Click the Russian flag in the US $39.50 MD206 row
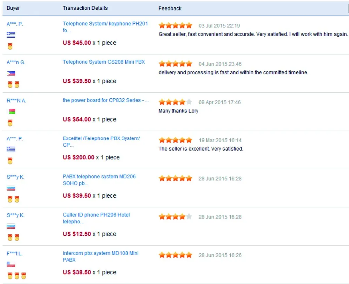Image resolution: width=349 pixels, height=284 pixels. [x=11, y=188]
